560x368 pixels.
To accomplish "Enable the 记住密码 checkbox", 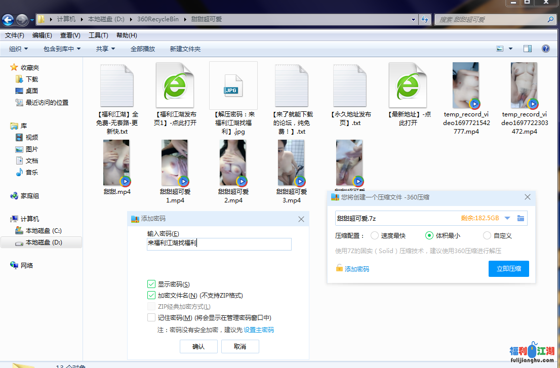I will coord(151,318).
